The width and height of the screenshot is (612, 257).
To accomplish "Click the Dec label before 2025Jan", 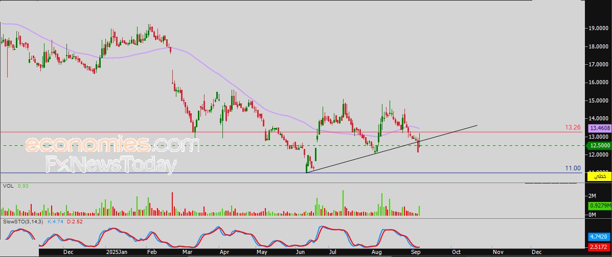I will click(x=69, y=252).
